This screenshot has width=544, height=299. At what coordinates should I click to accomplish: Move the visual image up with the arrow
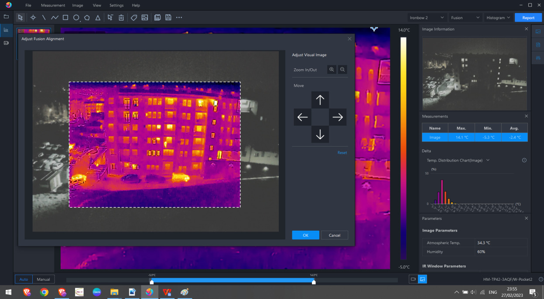[x=320, y=100]
